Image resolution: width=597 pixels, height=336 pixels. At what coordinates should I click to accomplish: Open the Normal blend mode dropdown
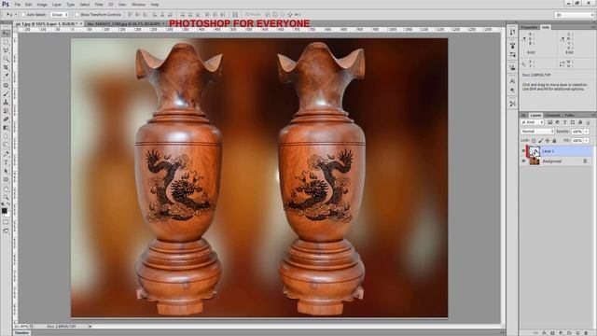537,131
